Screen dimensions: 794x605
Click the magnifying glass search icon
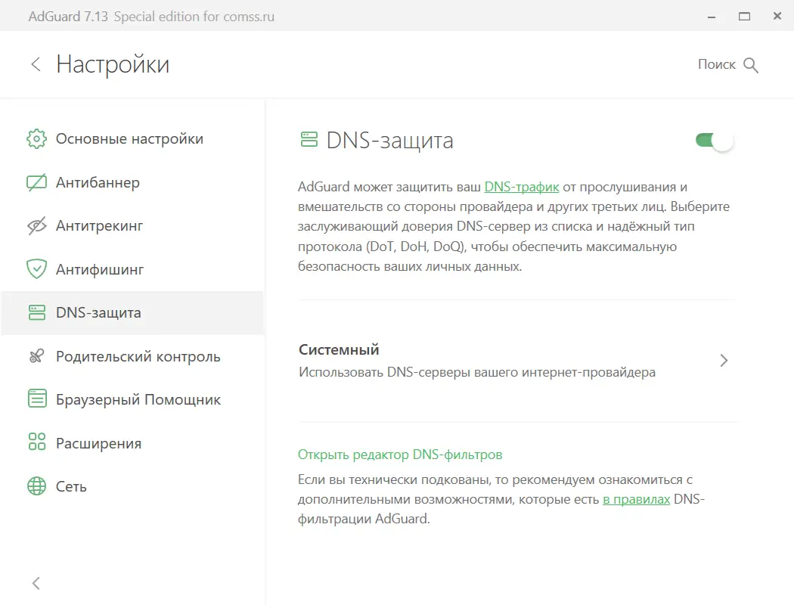pos(750,65)
